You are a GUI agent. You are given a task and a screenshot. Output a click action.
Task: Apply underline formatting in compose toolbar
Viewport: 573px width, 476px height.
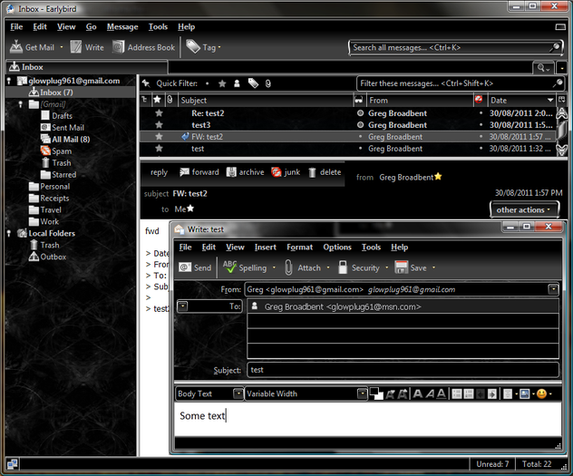click(442, 393)
